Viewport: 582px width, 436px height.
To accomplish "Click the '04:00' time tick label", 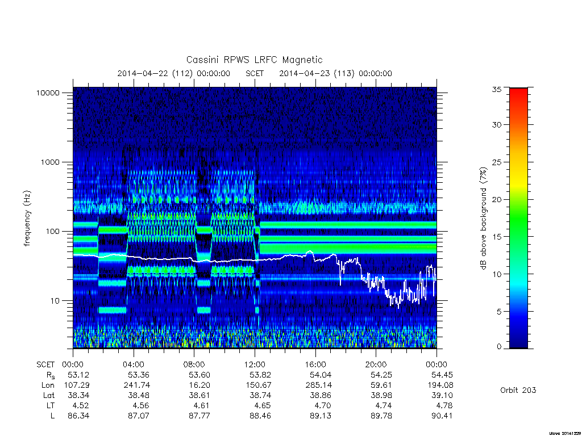I will pyautogui.click(x=134, y=364).
